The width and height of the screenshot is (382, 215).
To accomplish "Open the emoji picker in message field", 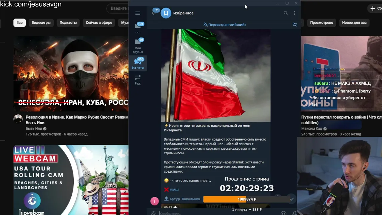I will 284,213.
